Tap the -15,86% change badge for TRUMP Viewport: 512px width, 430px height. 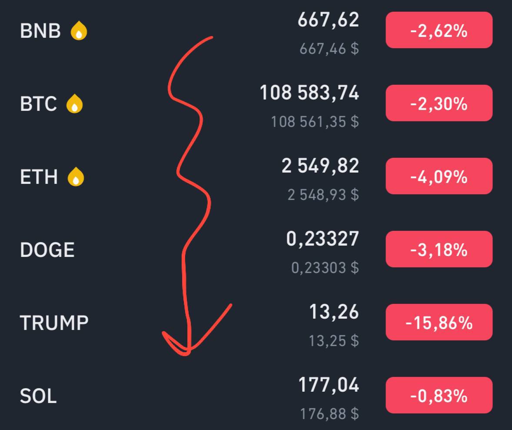coord(439,323)
